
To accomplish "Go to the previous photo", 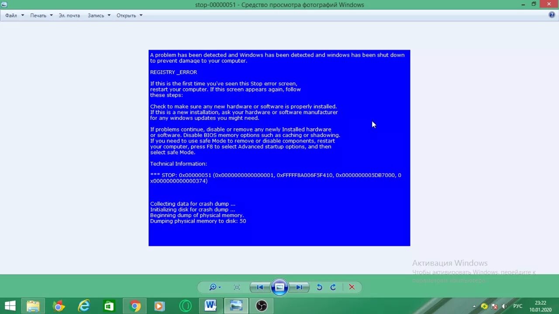I will tap(260, 287).
